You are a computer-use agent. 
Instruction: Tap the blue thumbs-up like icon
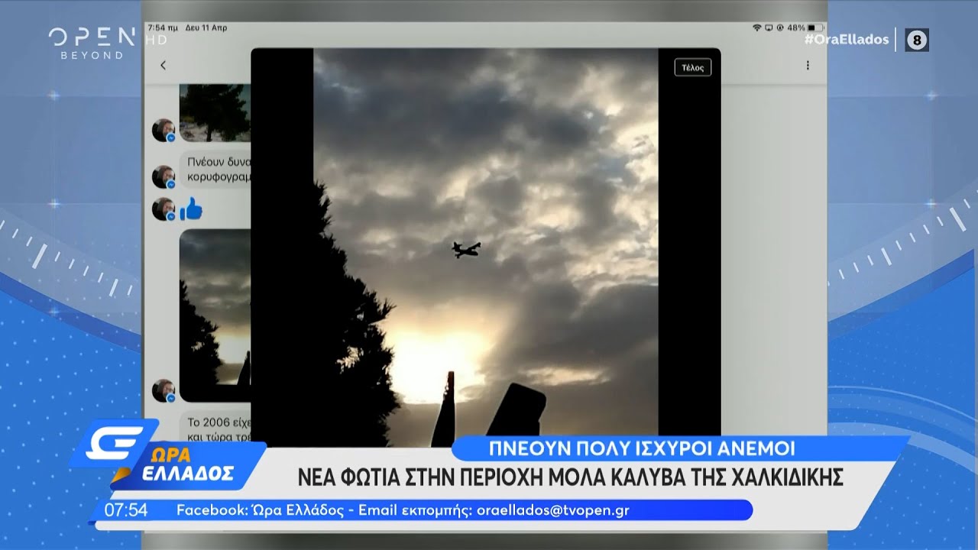pos(191,209)
